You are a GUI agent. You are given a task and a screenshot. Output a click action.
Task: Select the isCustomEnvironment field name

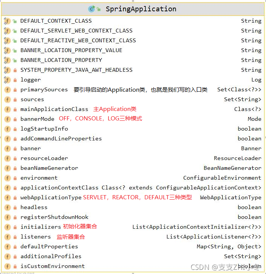(x=53, y=266)
